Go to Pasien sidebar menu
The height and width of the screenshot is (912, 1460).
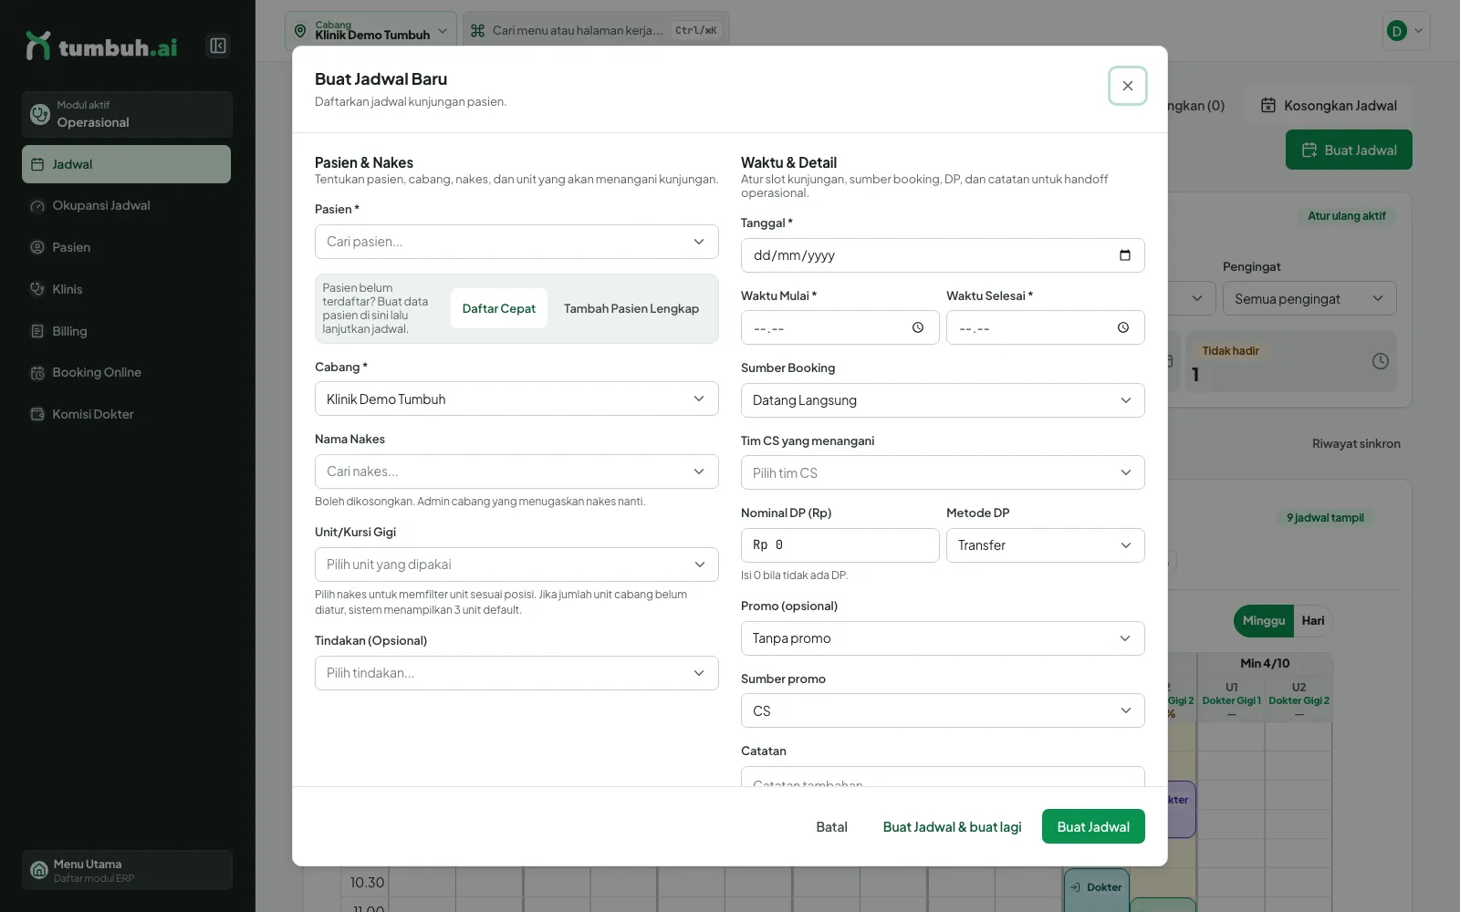(x=126, y=247)
